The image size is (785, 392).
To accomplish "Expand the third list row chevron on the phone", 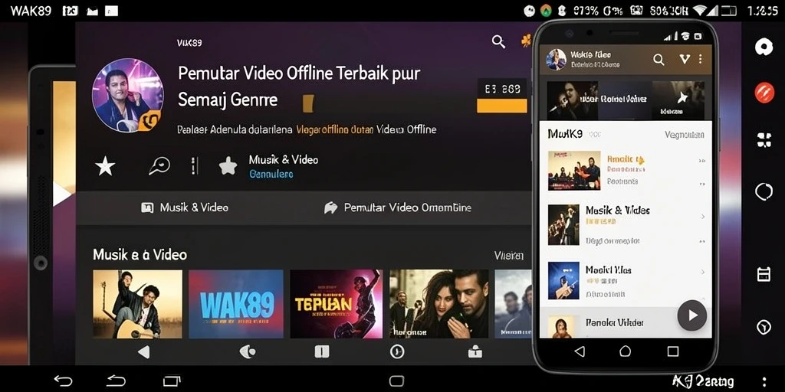I will pos(703,273).
